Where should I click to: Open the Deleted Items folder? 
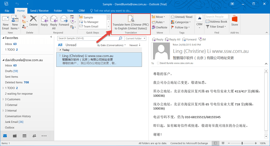click(17, 83)
